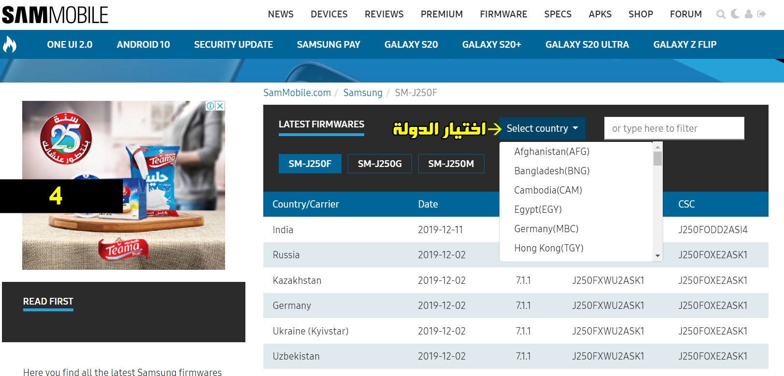Switch to SM-J250M model tab
784x376 pixels.
[x=451, y=164]
